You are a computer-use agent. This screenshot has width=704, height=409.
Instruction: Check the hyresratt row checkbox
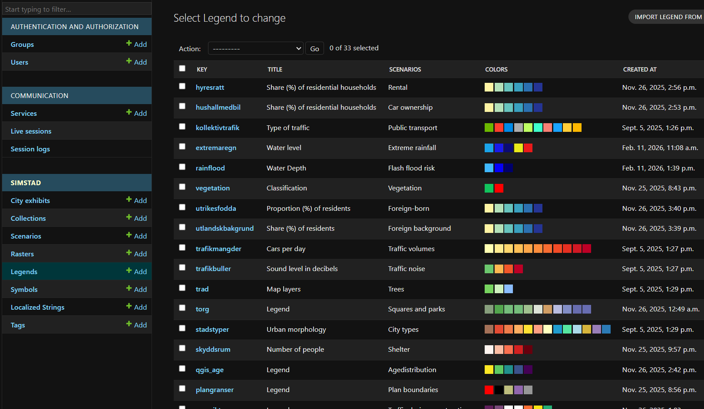182,86
